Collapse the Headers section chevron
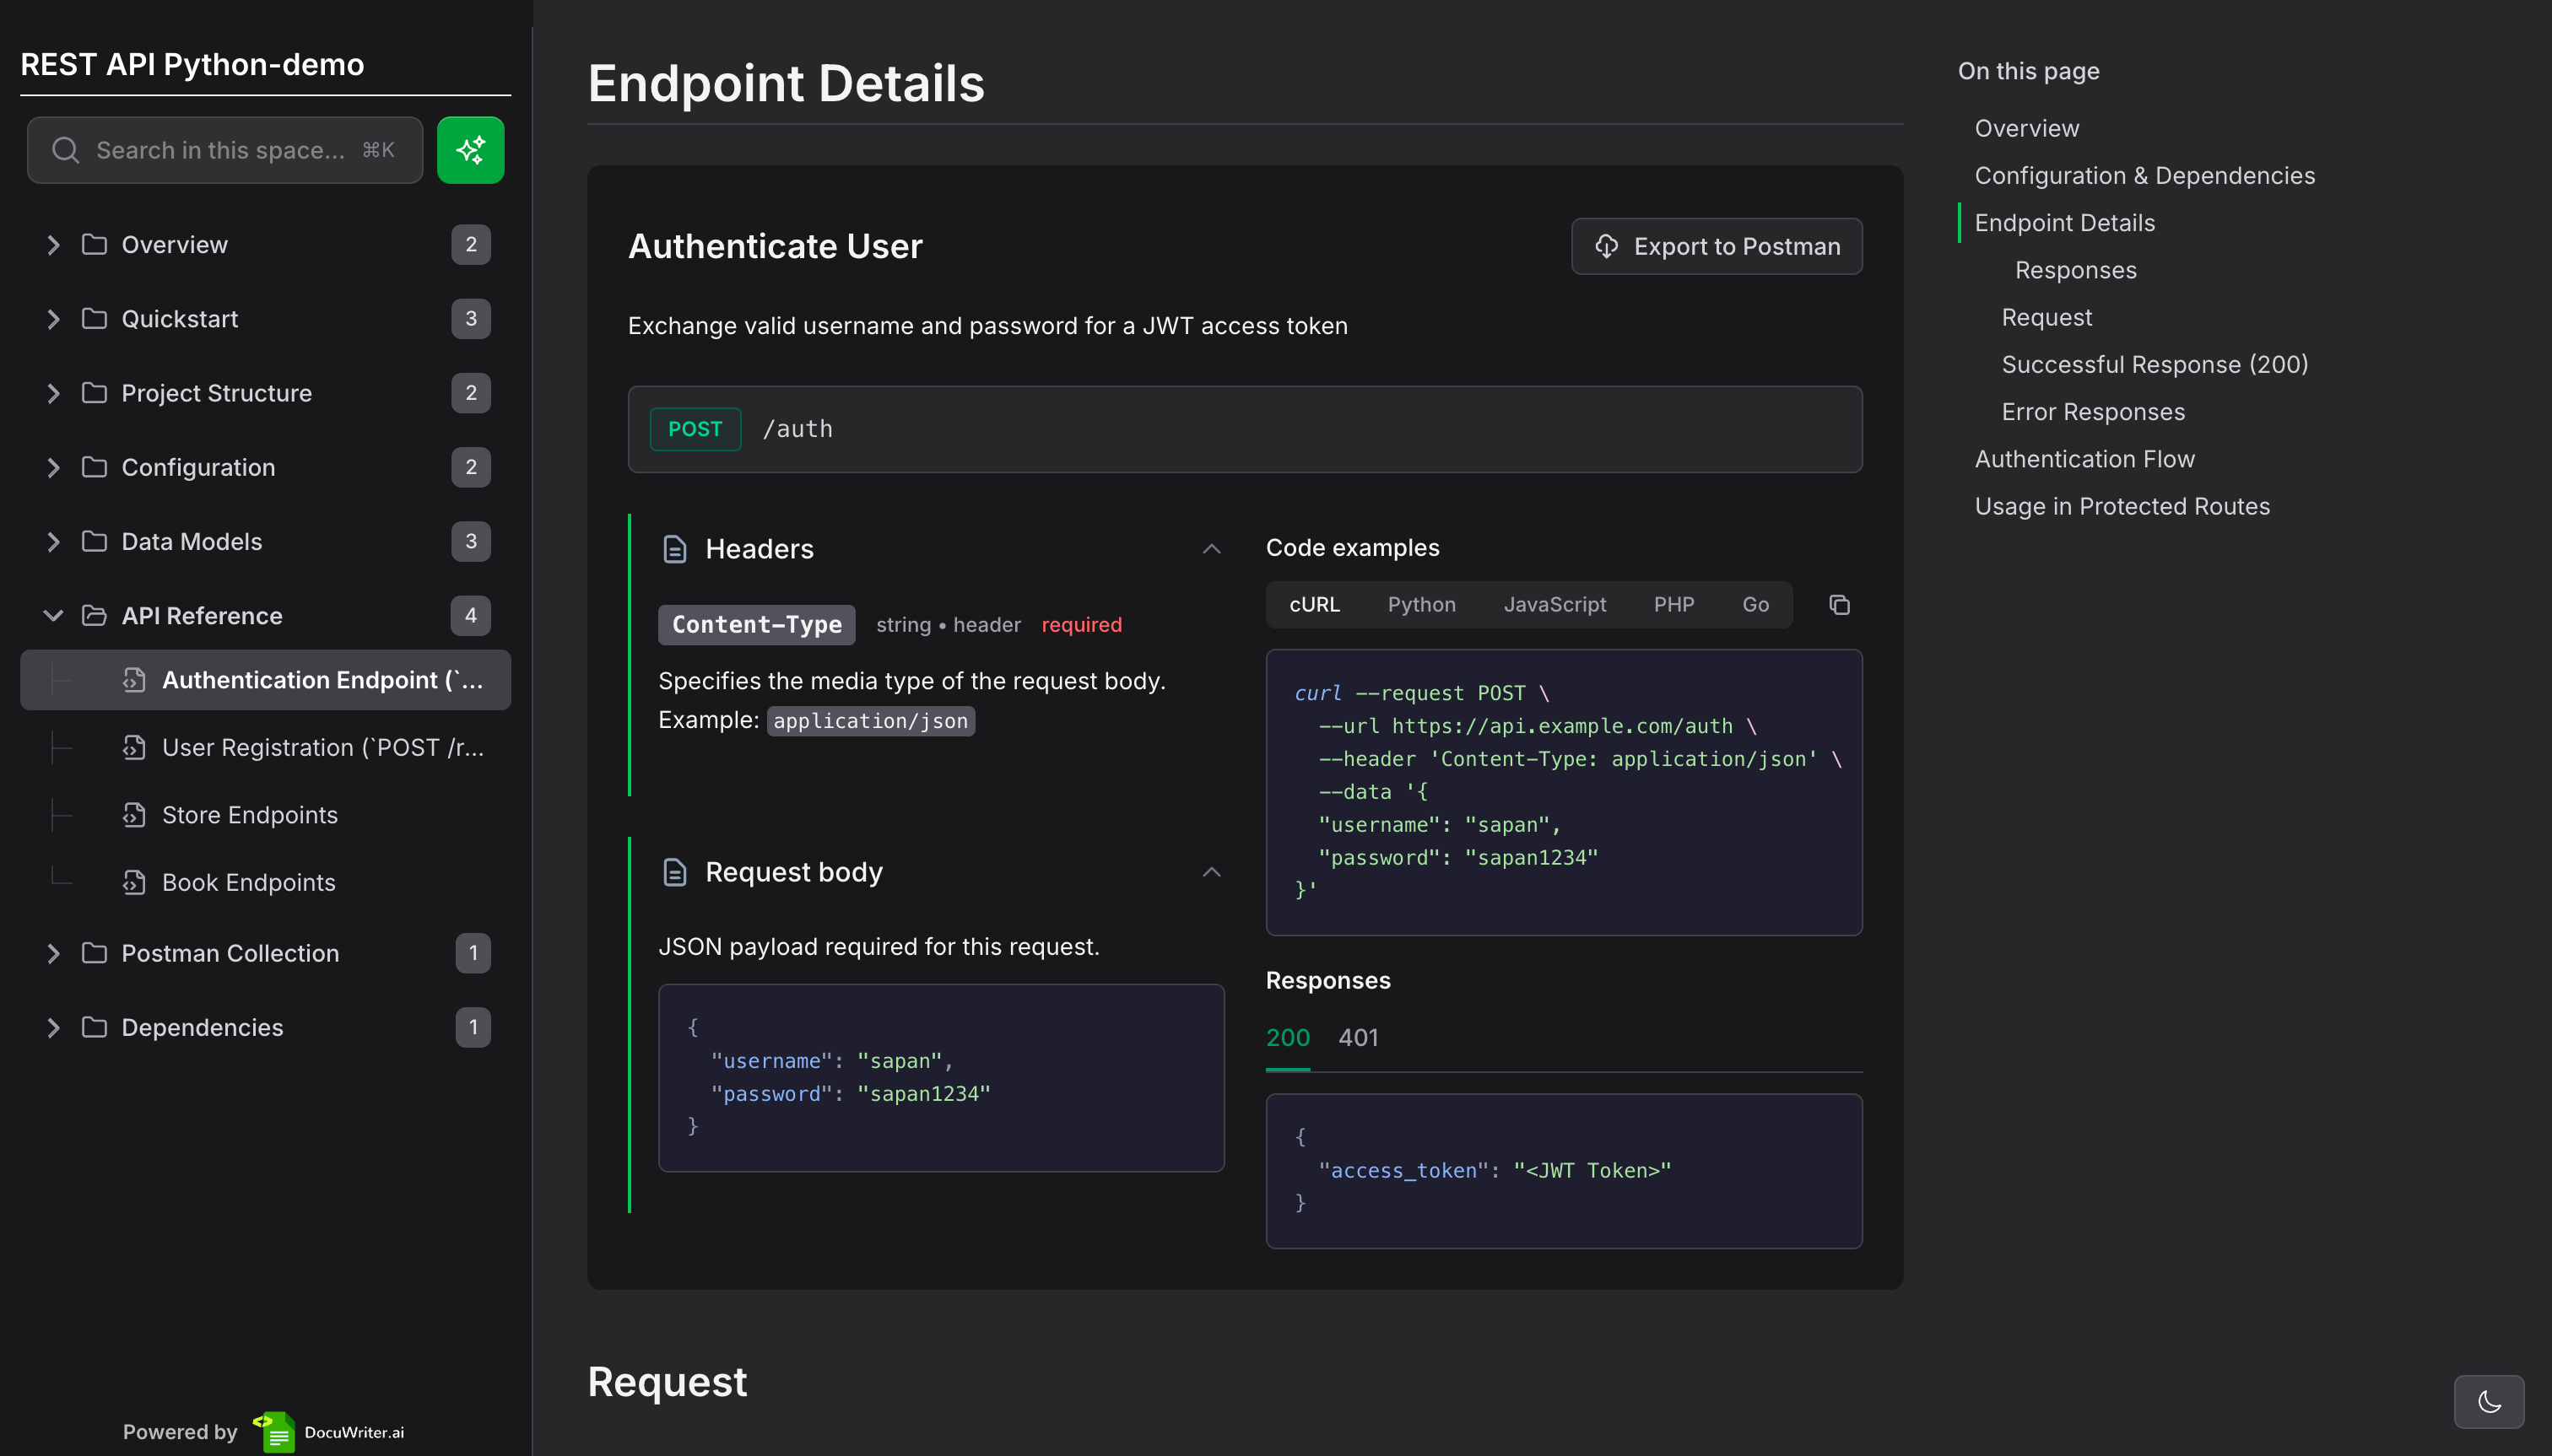The width and height of the screenshot is (2552, 1456). click(x=1212, y=549)
